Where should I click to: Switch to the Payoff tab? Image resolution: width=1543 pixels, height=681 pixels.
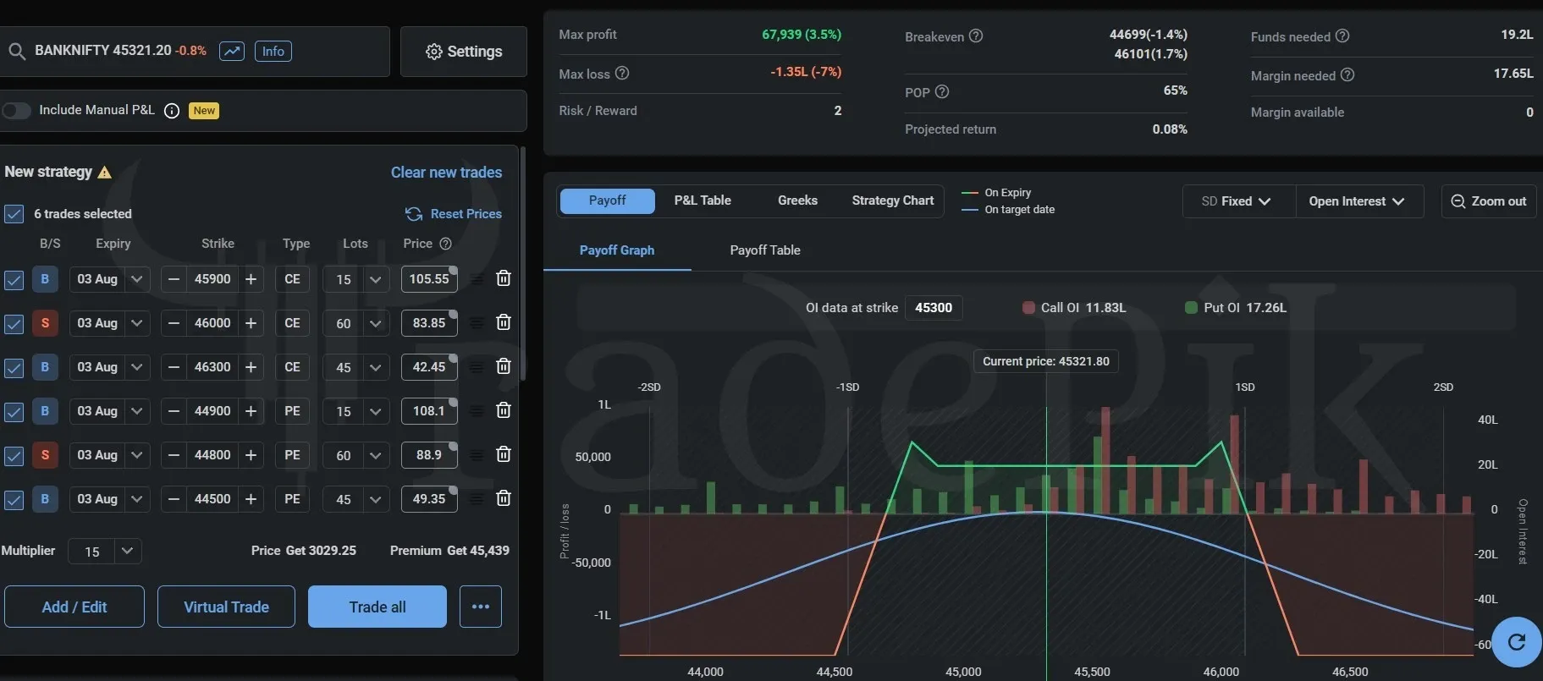tap(608, 200)
